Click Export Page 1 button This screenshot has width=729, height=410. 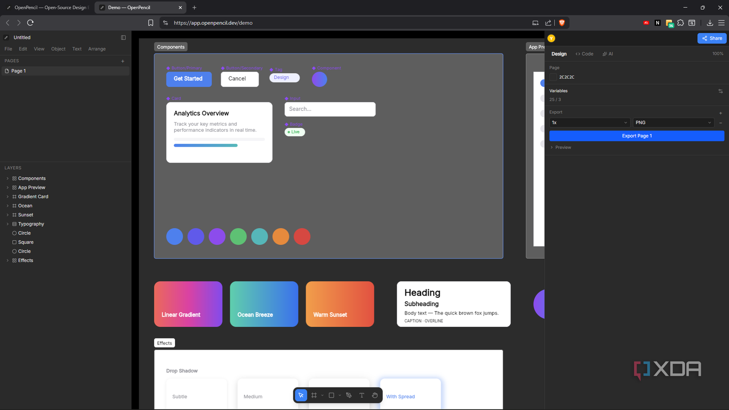point(637,136)
